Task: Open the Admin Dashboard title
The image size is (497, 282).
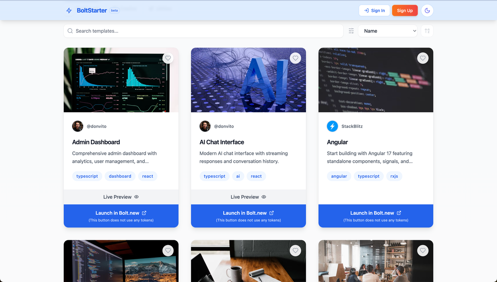Action: pos(96,142)
